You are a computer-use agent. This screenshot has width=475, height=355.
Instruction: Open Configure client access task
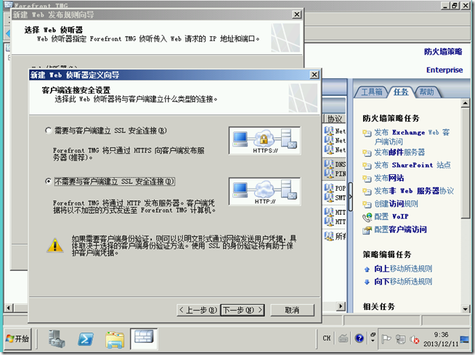tap(400, 229)
